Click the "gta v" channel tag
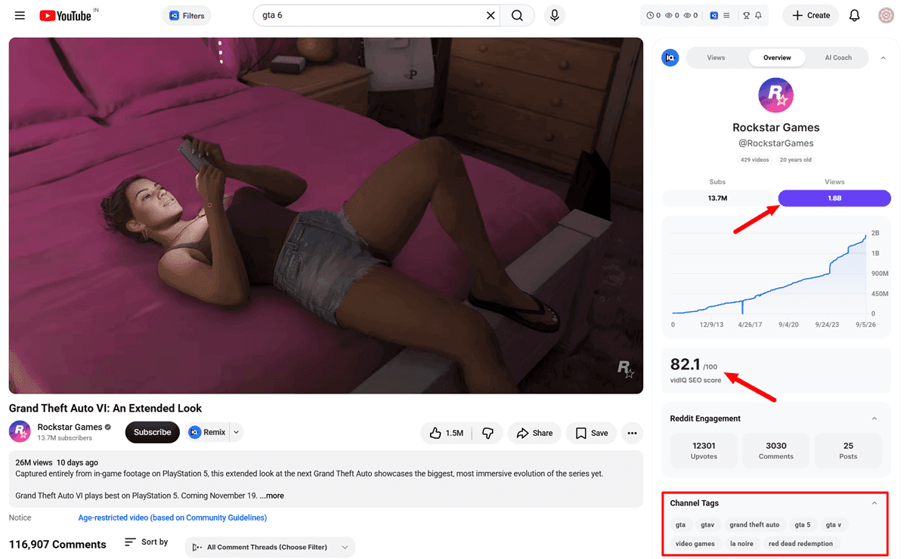907x559 pixels. click(x=834, y=524)
